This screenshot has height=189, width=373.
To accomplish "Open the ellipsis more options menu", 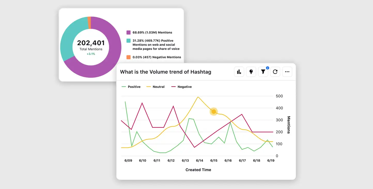I will click(x=287, y=72).
